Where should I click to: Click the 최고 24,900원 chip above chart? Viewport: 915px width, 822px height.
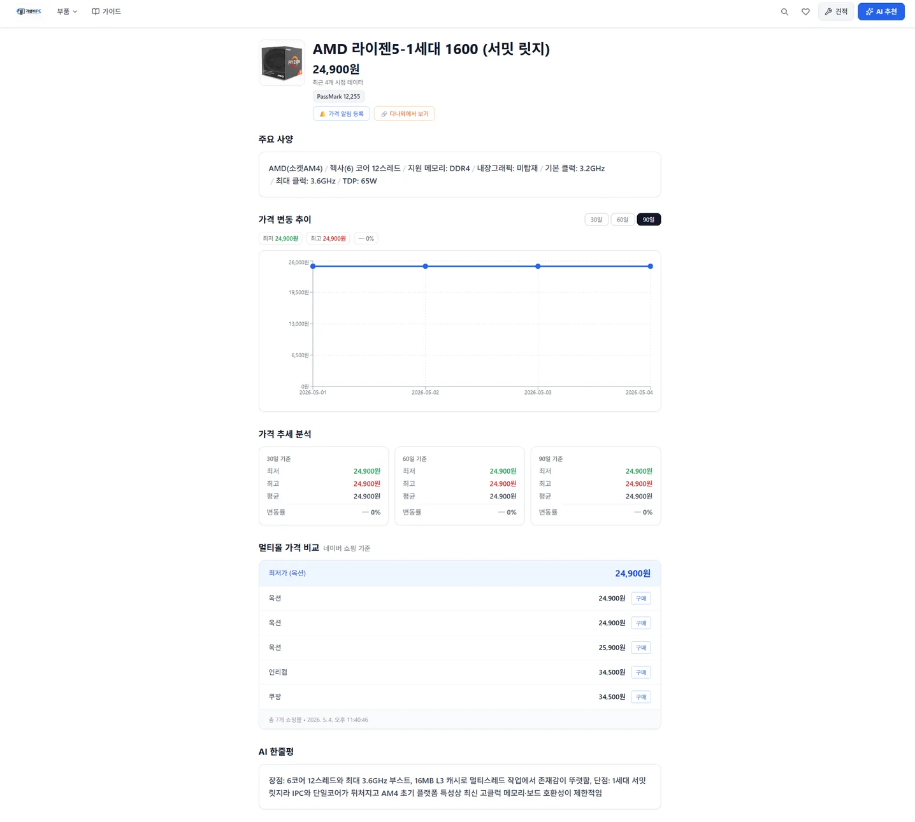(x=328, y=239)
